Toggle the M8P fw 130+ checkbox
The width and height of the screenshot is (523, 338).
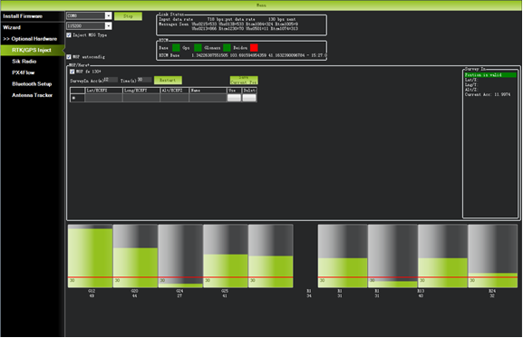[72, 72]
